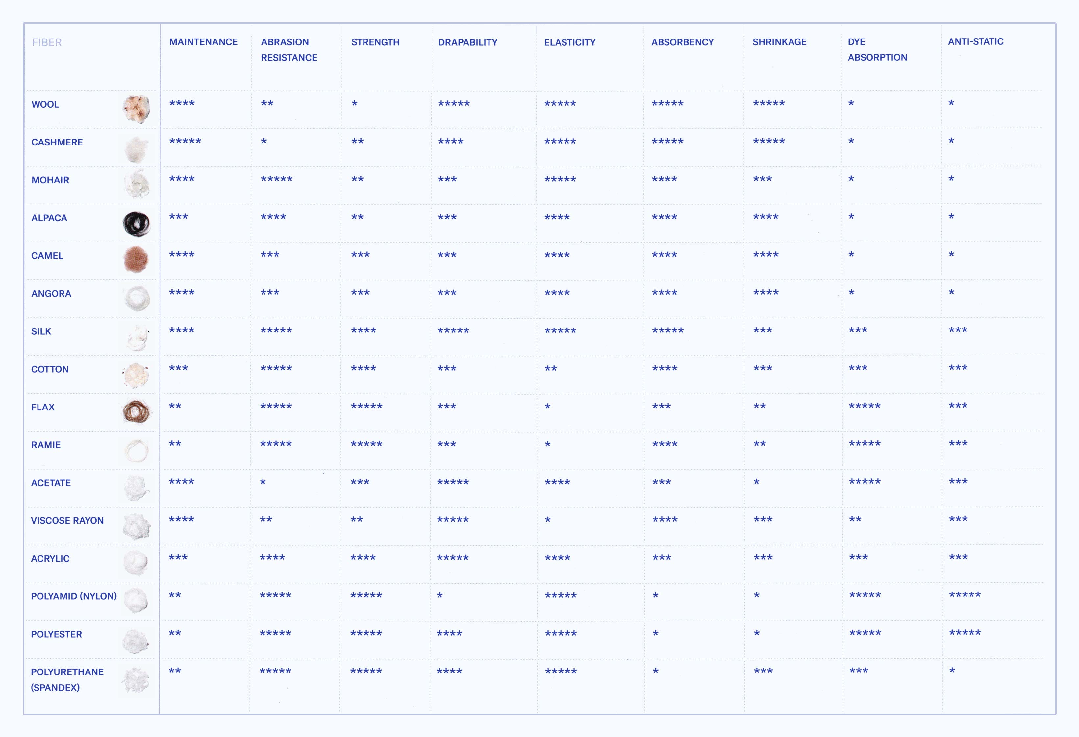Click cotton's elasticity two-star rating

pos(551,369)
